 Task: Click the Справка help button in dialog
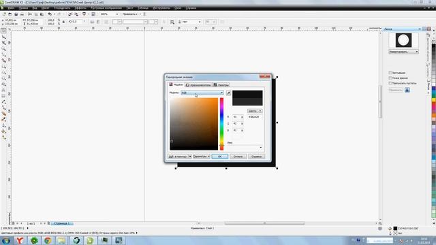[x=256, y=157]
